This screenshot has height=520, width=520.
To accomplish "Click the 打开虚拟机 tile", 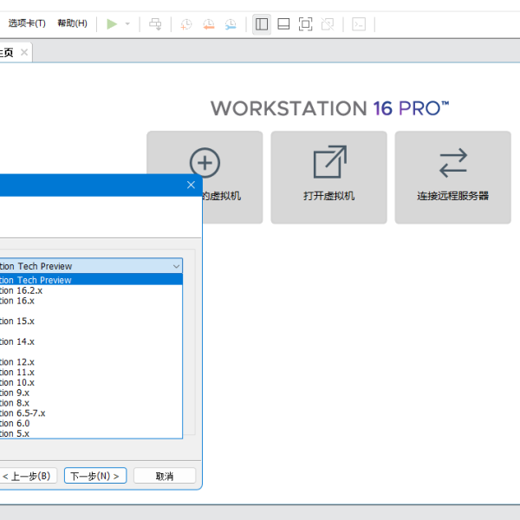I will 328,177.
